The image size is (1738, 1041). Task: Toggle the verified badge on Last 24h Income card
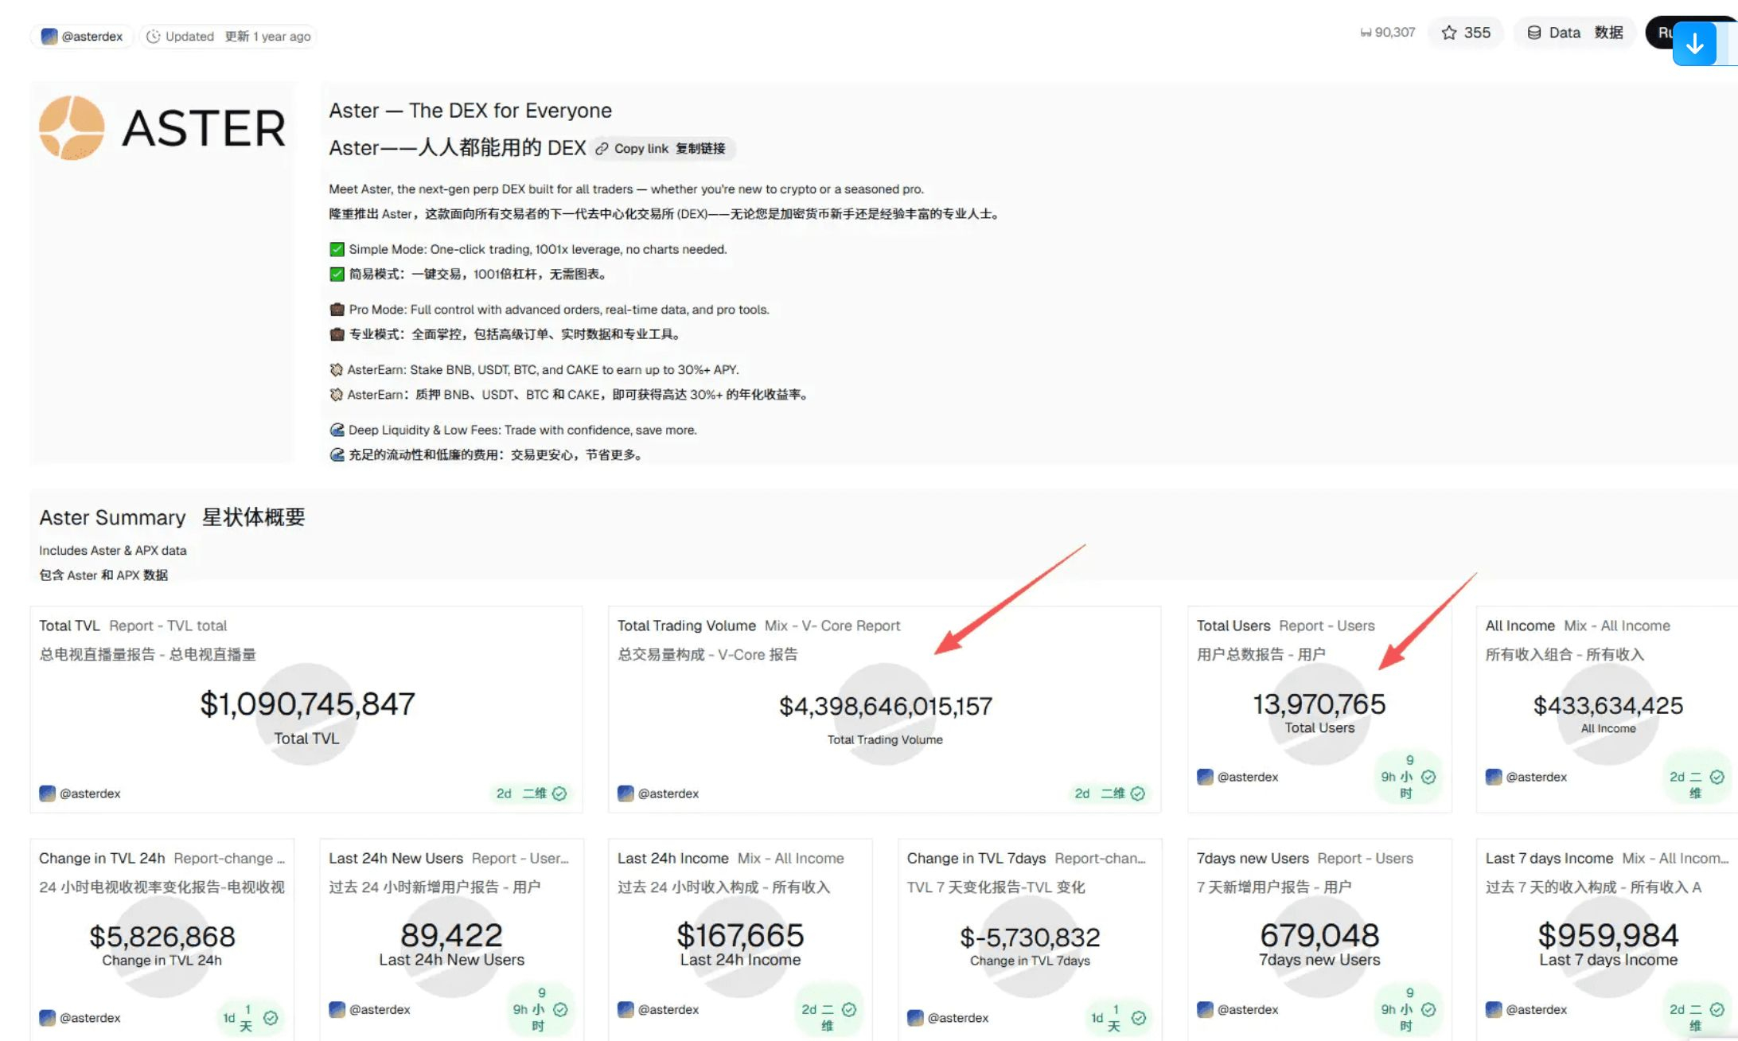pos(851,1009)
